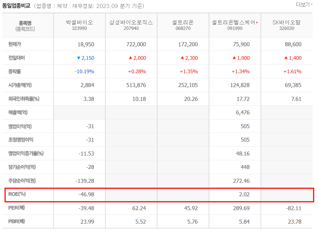Click foreign ownership value 10.18
Screen dimensions: 318x232
point(139,99)
